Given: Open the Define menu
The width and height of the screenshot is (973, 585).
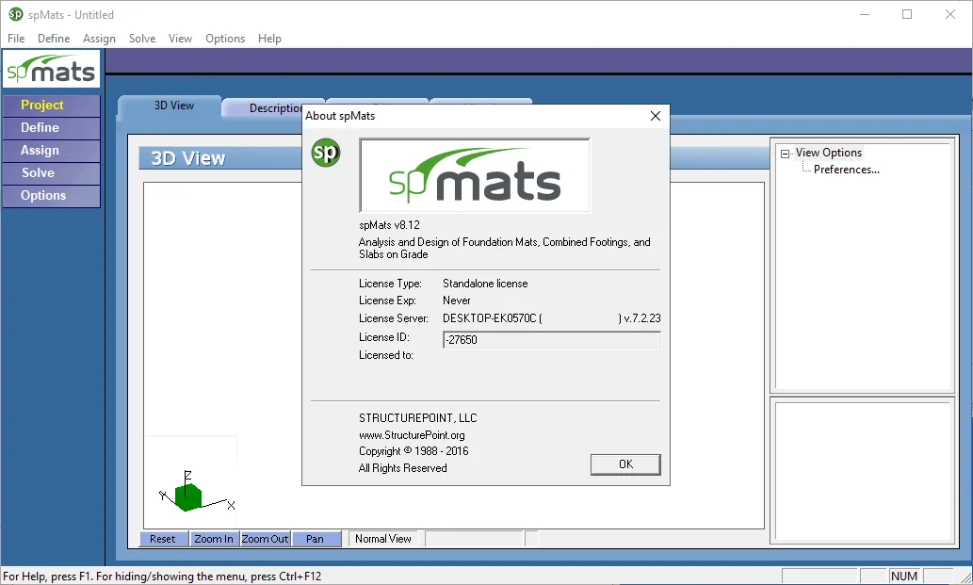Looking at the screenshot, I should pos(54,39).
